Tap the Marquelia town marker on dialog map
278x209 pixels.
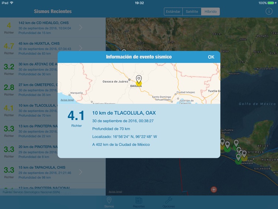pos(70,95)
